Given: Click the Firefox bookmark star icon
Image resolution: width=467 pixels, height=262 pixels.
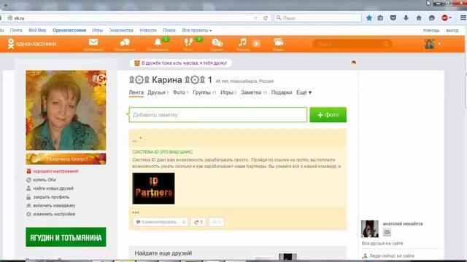Looking at the screenshot, I should click(x=369, y=18).
